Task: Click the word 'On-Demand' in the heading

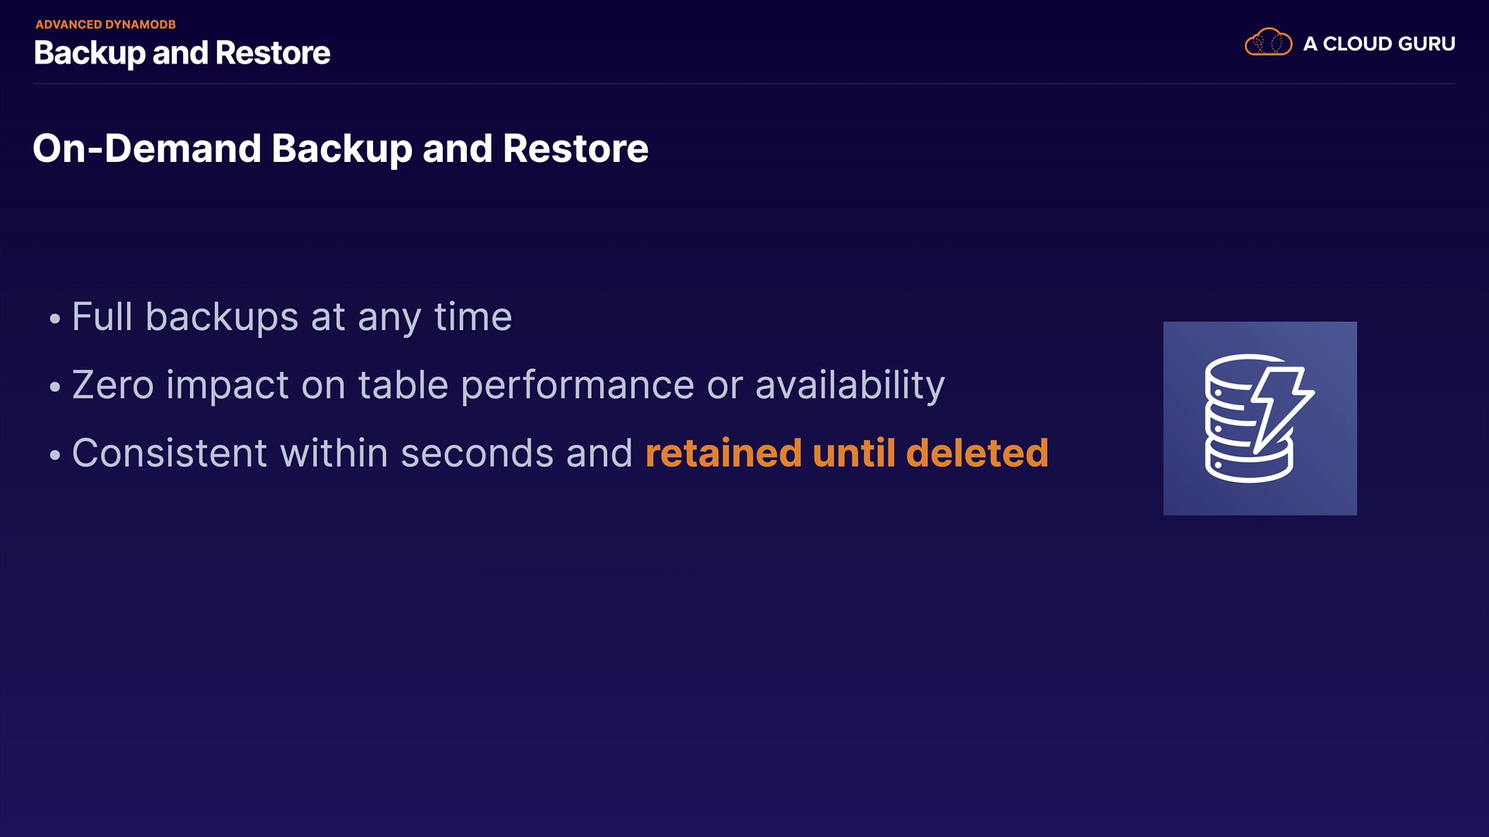Action: click(x=147, y=149)
